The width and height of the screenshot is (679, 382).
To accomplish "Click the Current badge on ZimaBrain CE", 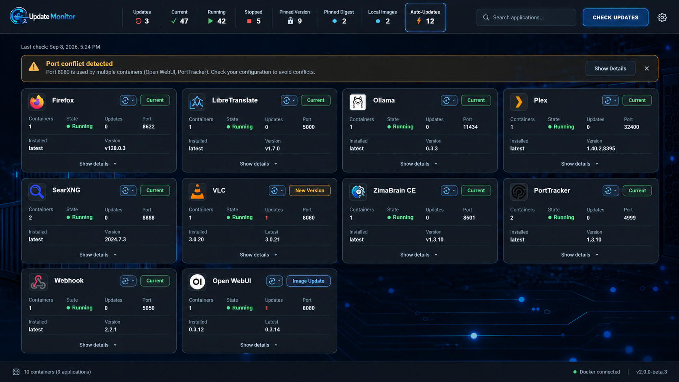I will click(476, 190).
